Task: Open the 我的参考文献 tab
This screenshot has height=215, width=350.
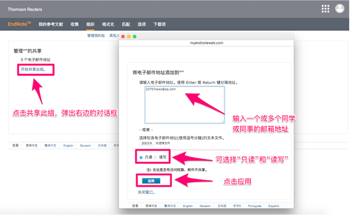Action: pos(51,24)
